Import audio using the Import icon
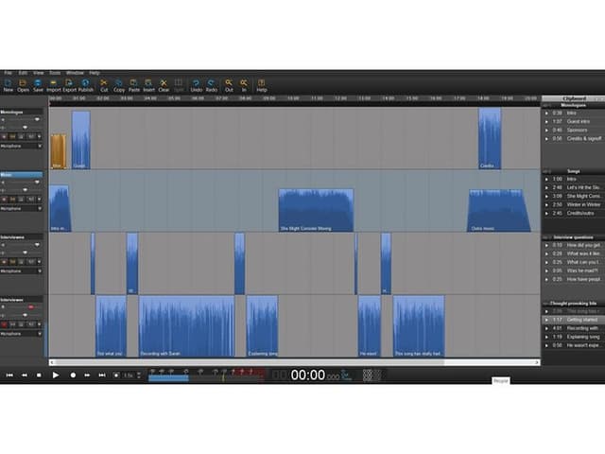Screen dimensions: 605x454 [54, 86]
